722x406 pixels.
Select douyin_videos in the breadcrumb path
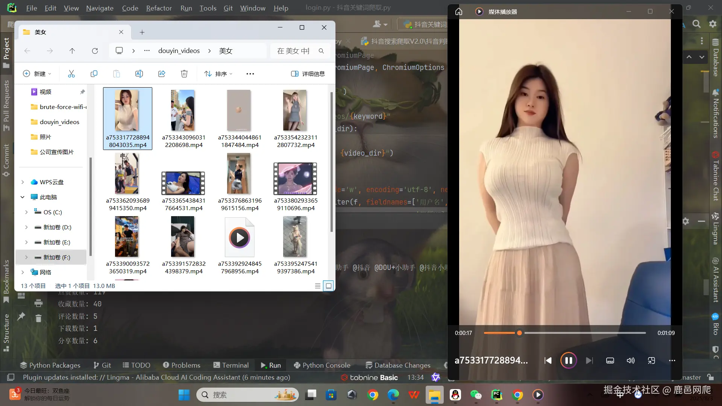tap(179, 51)
